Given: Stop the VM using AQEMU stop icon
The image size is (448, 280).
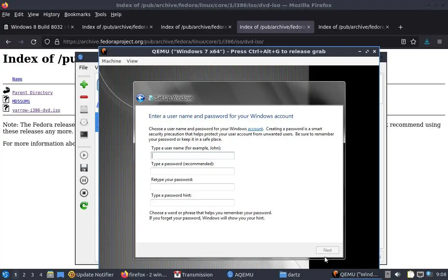Looking at the screenshot, I should 84,193.
